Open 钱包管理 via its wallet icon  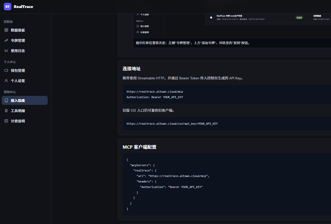(x=6, y=71)
